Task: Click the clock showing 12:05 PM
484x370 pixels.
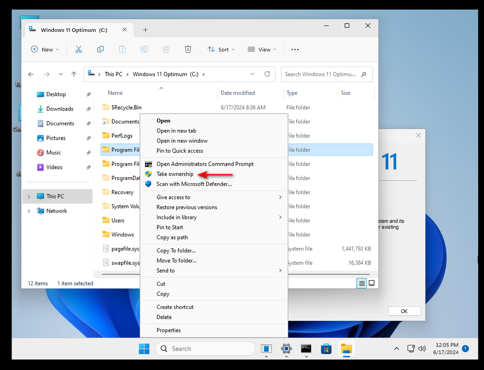Action: point(447,345)
